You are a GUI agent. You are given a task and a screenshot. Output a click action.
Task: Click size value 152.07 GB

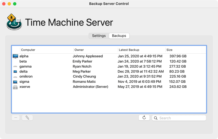[177, 82]
